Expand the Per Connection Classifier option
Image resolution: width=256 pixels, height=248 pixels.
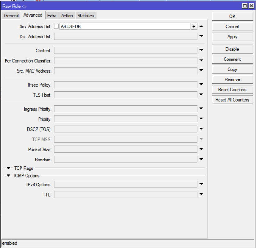click(201, 61)
